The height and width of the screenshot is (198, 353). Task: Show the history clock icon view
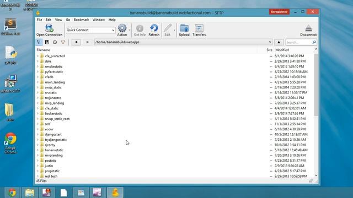55,42
